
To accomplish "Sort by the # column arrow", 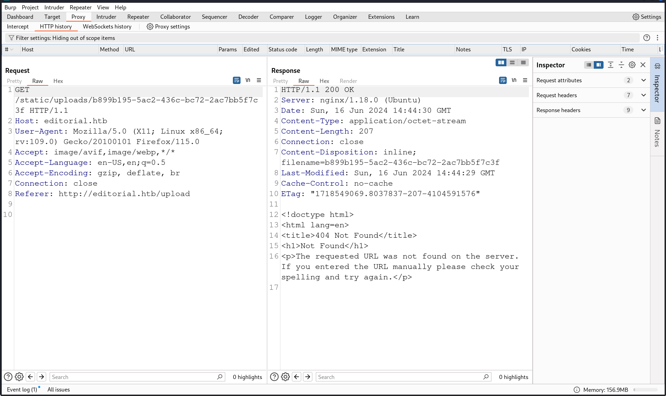I will pos(12,49).
